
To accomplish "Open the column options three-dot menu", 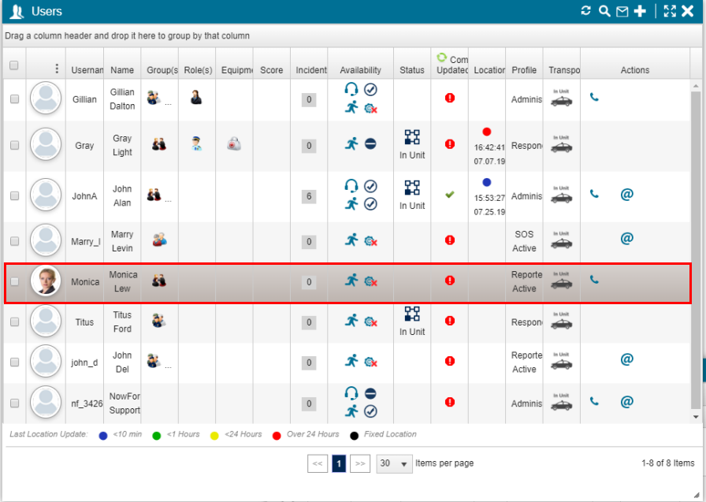I will [x=56, y=69].
